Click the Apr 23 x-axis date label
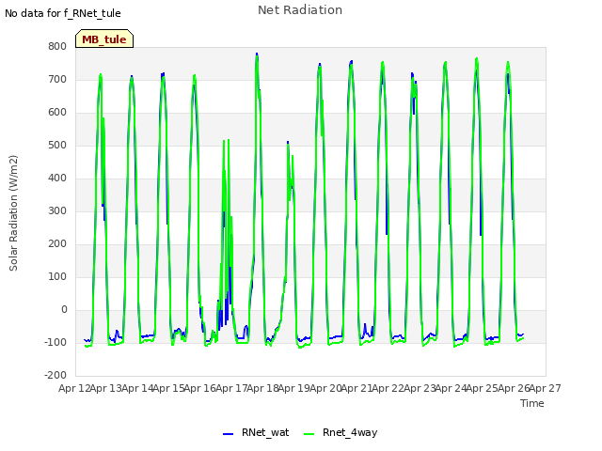 pyautogui.click(x=420, y=388)
